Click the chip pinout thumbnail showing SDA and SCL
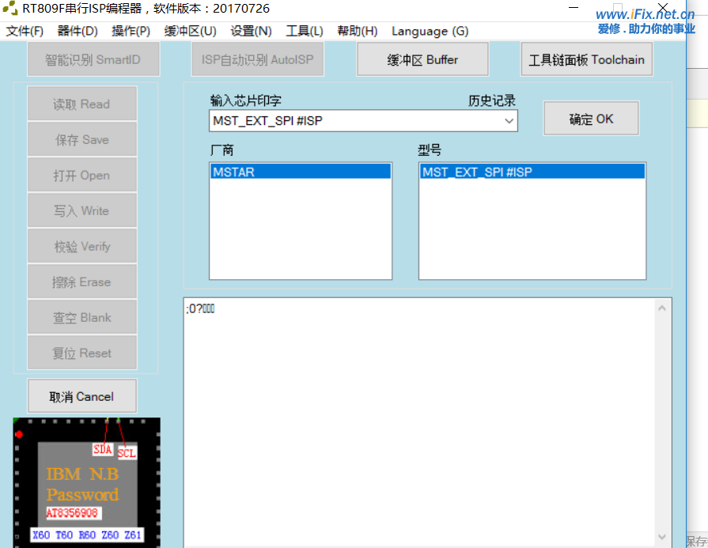 87,482
